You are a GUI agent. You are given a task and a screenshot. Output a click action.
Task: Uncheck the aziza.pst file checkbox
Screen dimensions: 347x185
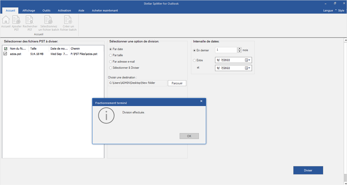pyautogui.click(x=5, y=54)
